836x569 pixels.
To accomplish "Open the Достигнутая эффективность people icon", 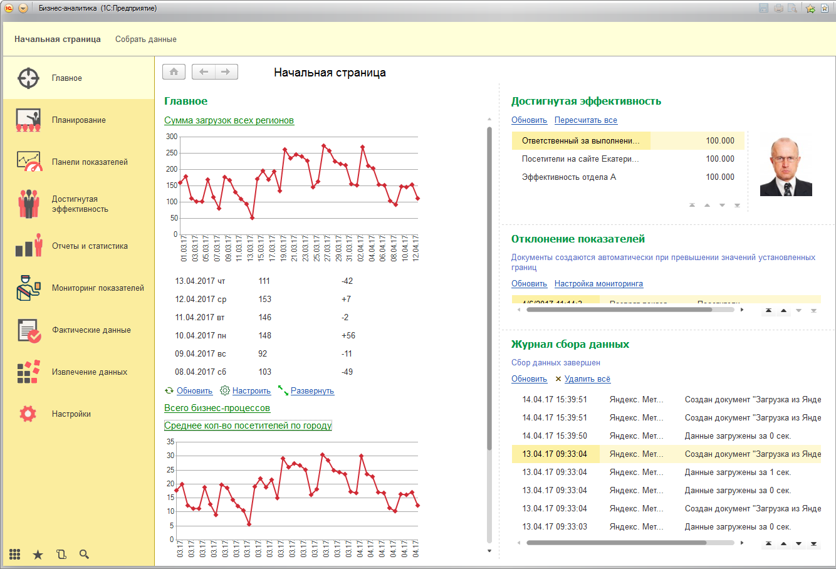I will pos(29,204).
